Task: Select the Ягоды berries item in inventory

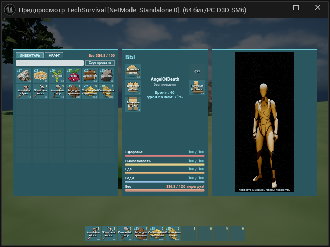Action: click(x=73, y=76)
